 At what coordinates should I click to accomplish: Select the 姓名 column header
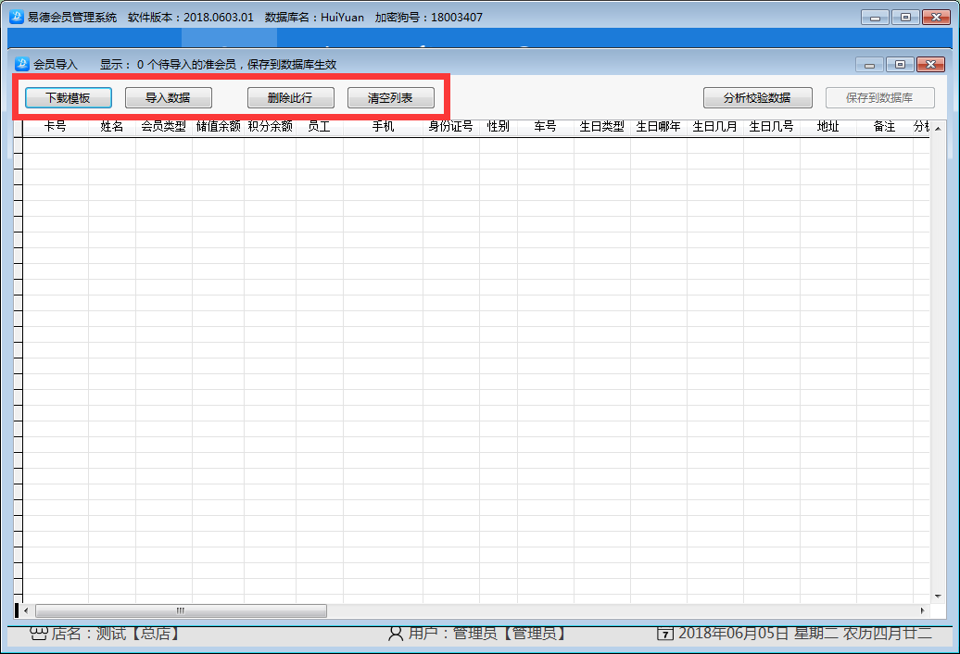pos(112,127)
